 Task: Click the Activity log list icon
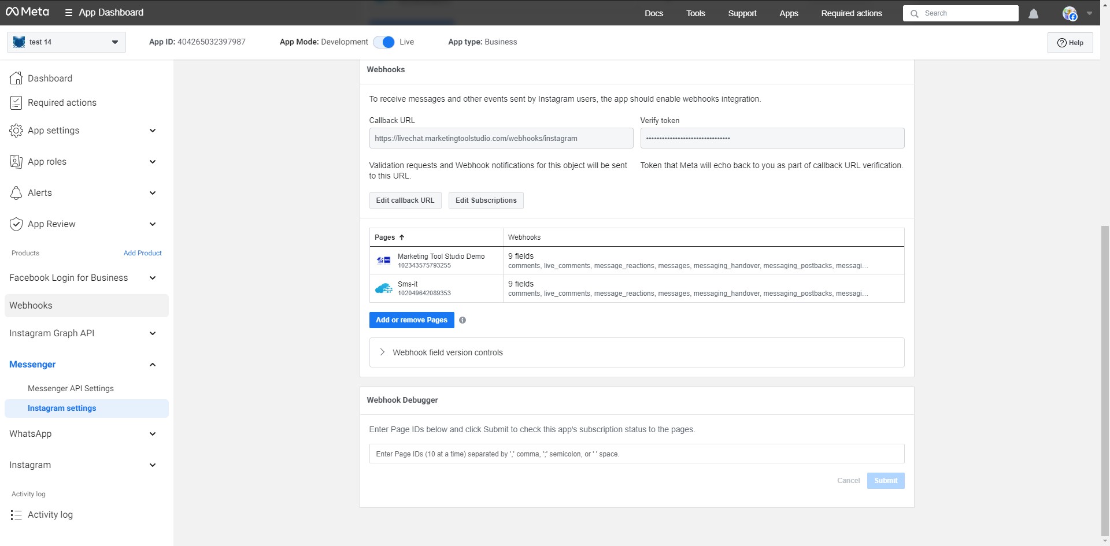coord(16,515)
